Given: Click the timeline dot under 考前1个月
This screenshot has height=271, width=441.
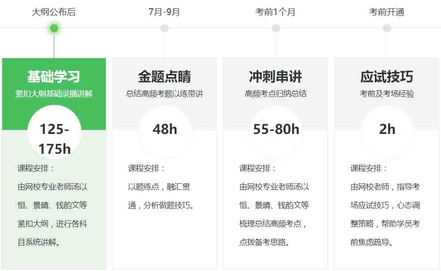Looking at the screenshot, I should point(276,29).
